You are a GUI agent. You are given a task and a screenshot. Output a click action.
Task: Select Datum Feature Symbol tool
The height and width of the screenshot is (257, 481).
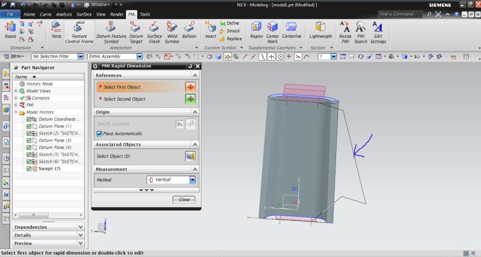[x=111, y=32]
